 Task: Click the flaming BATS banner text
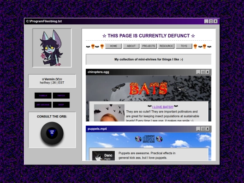148,89
